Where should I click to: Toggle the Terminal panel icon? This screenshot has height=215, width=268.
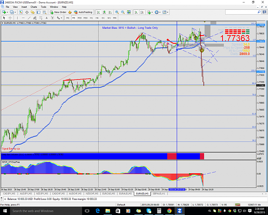[39, 12]
